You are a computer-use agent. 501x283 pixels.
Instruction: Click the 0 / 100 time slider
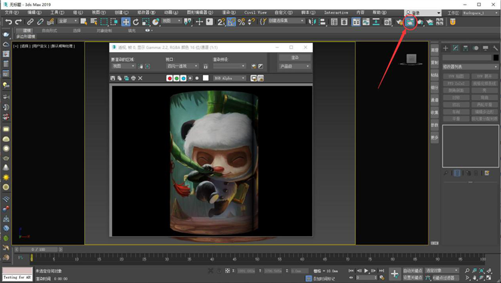[x=38, y=250]
